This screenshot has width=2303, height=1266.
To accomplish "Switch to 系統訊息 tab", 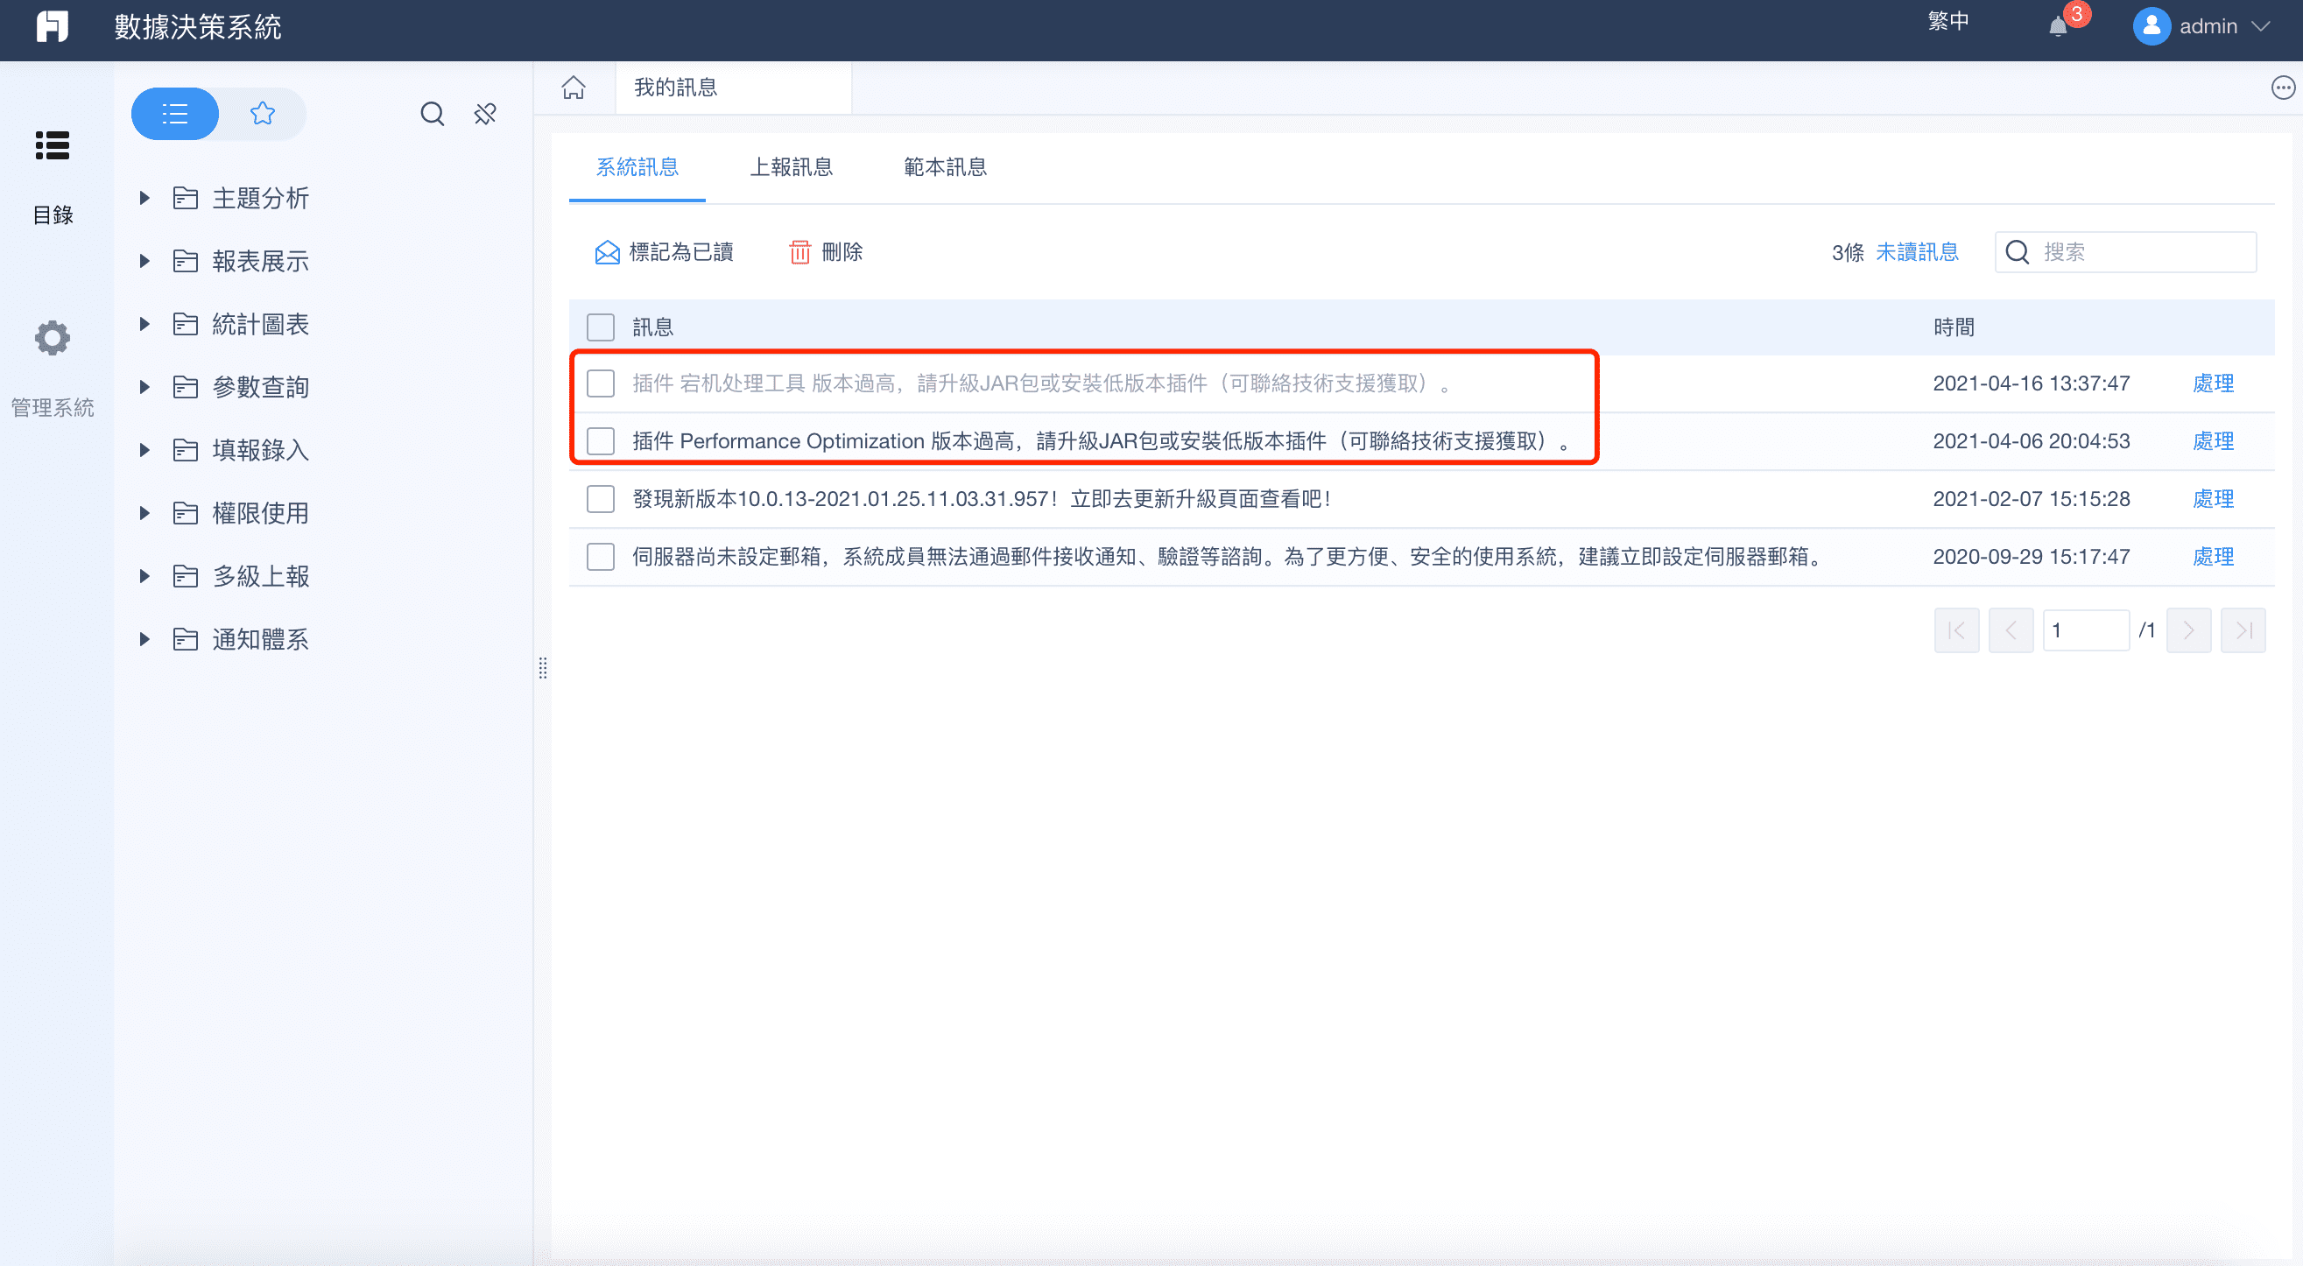I will [637, 167].
